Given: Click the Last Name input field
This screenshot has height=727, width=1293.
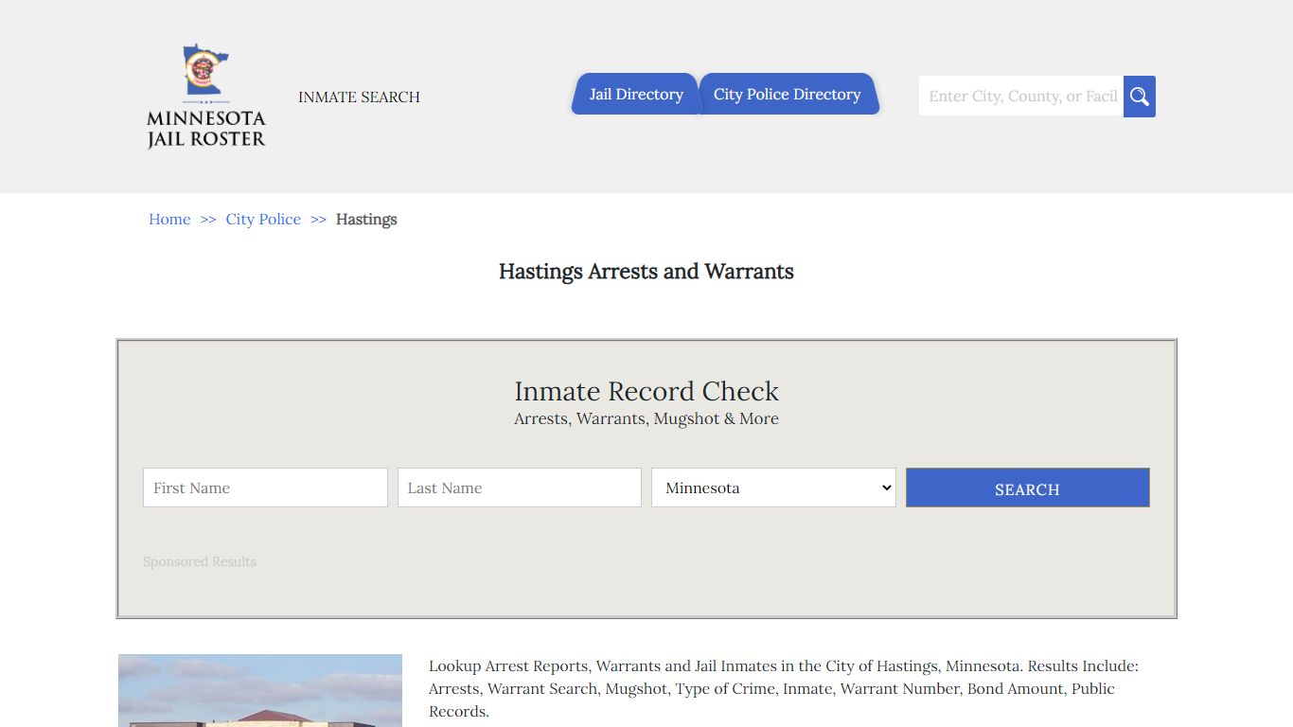Looking at the screenshot, I should [x=520, y=488].
